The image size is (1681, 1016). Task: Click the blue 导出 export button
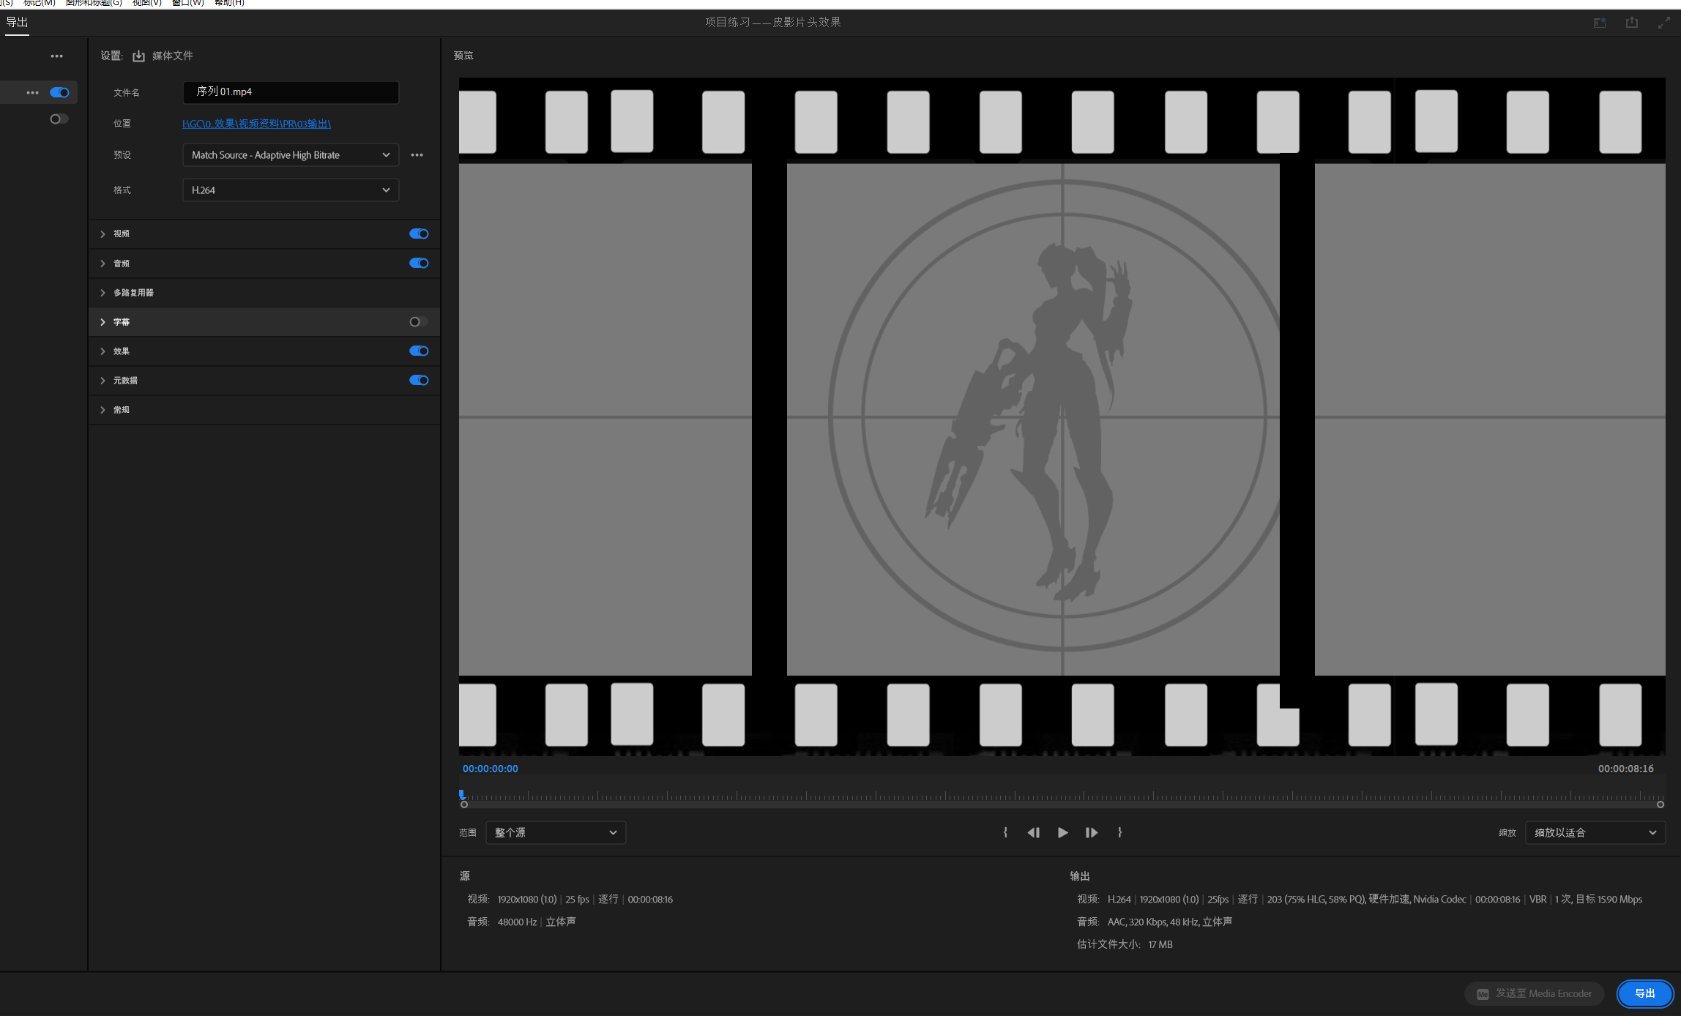coord(1644,993)
